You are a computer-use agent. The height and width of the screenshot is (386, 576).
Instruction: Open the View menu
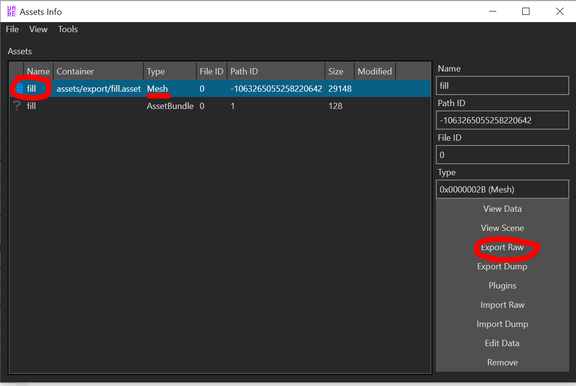(x=38, y=29)
